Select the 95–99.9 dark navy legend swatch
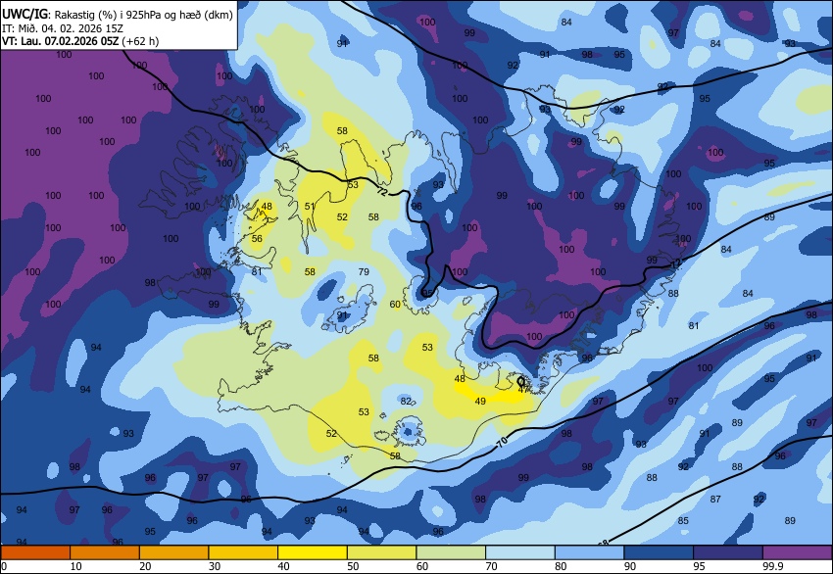Screen dimensions: 833x574 pos(728,552)
